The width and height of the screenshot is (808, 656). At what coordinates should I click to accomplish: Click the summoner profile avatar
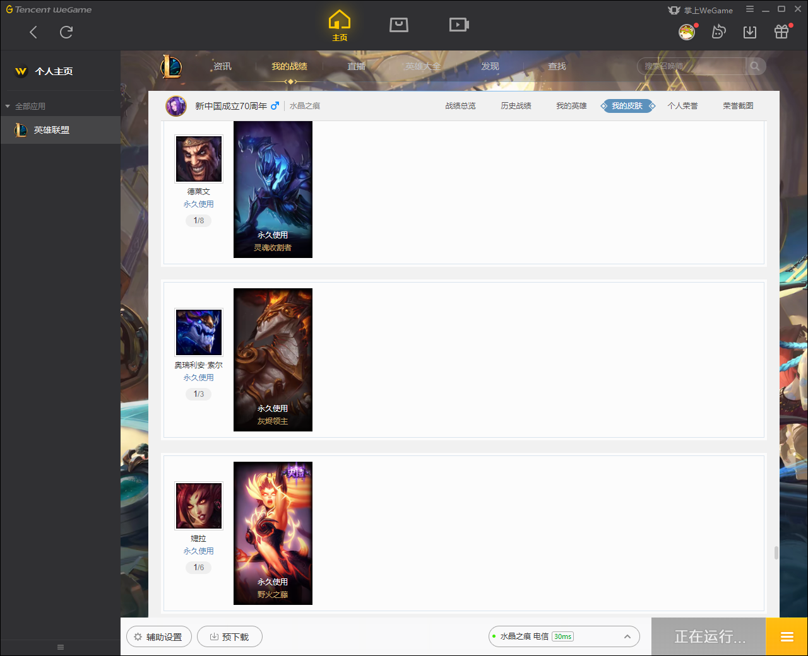[x=176, y=106]
